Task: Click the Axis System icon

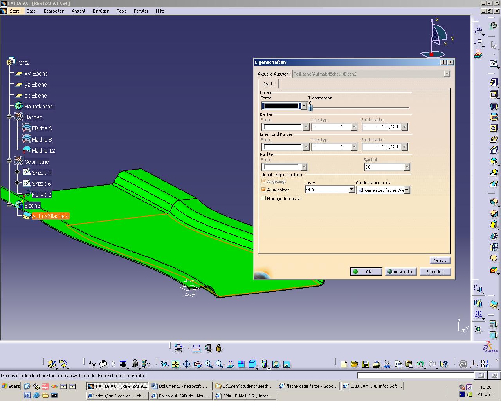Action: pyautogui.click(x=474, y=364)
